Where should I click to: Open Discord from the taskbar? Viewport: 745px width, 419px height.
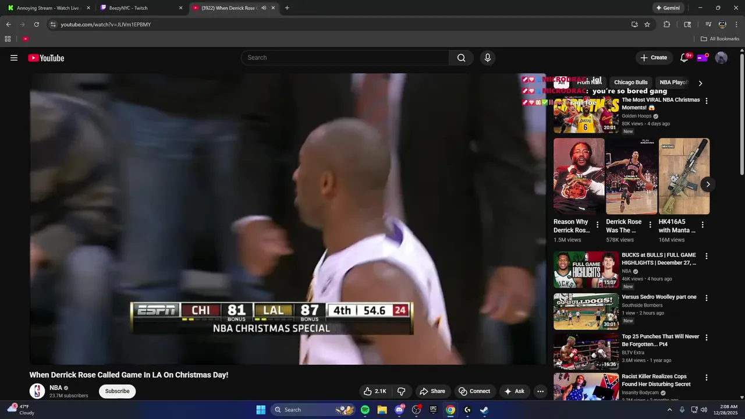[x=399, y=410]
